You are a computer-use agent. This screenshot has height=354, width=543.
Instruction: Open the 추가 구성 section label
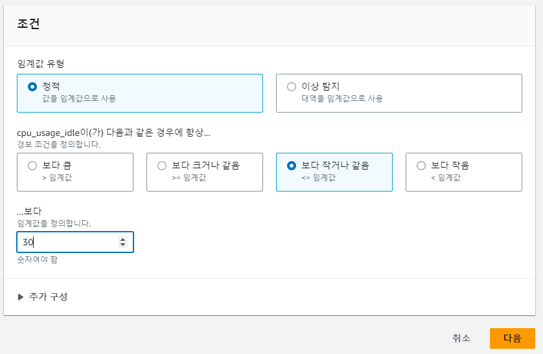[x=48, y=296]
